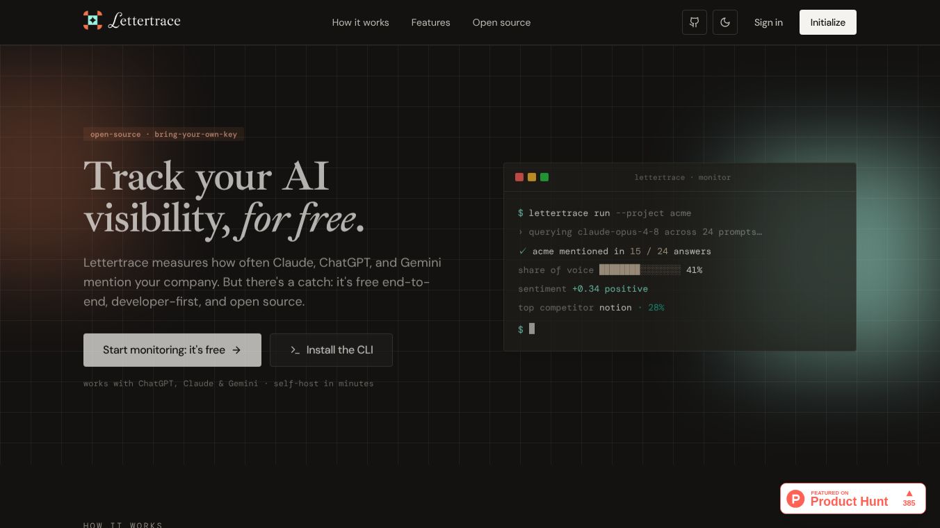
Task: Go to Features in the navigation
Action: point(431,22)
